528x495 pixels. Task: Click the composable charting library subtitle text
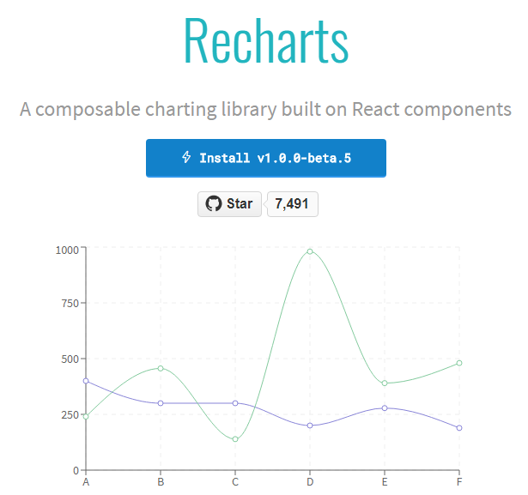click(265, 110)
